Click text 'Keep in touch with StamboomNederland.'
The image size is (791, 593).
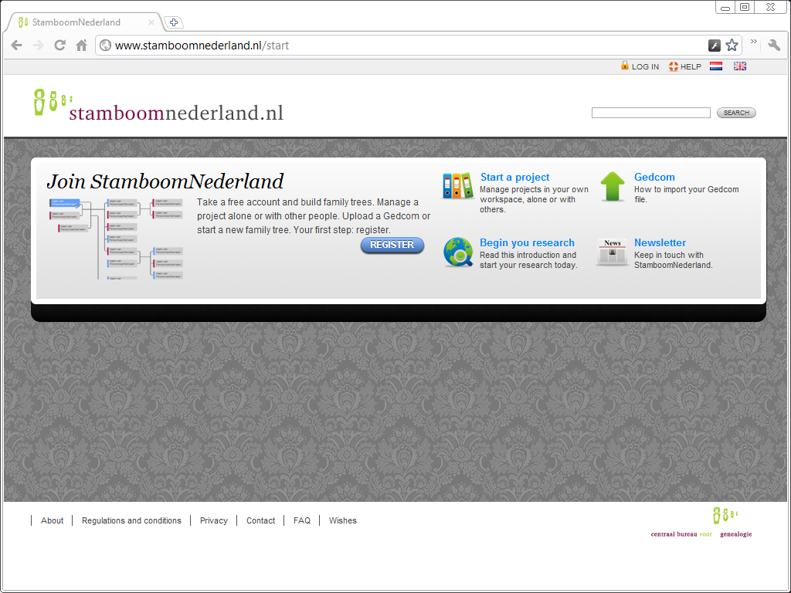tap(673, 260)
